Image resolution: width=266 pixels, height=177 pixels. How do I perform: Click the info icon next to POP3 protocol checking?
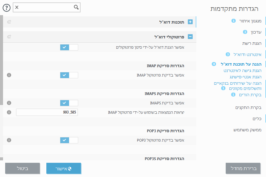pos(9,140)
